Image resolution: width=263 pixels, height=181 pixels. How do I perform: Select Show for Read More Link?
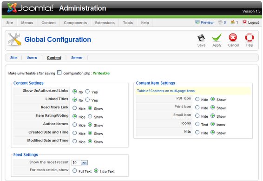(x=90, y=108)
